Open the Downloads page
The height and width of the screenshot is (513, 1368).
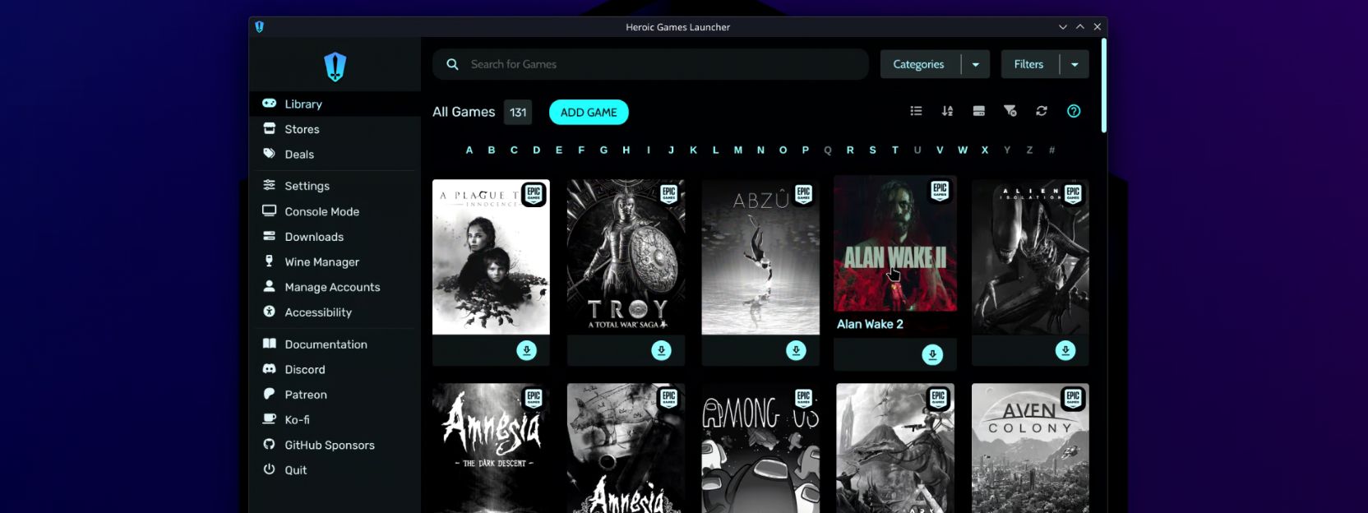(335, 237)
